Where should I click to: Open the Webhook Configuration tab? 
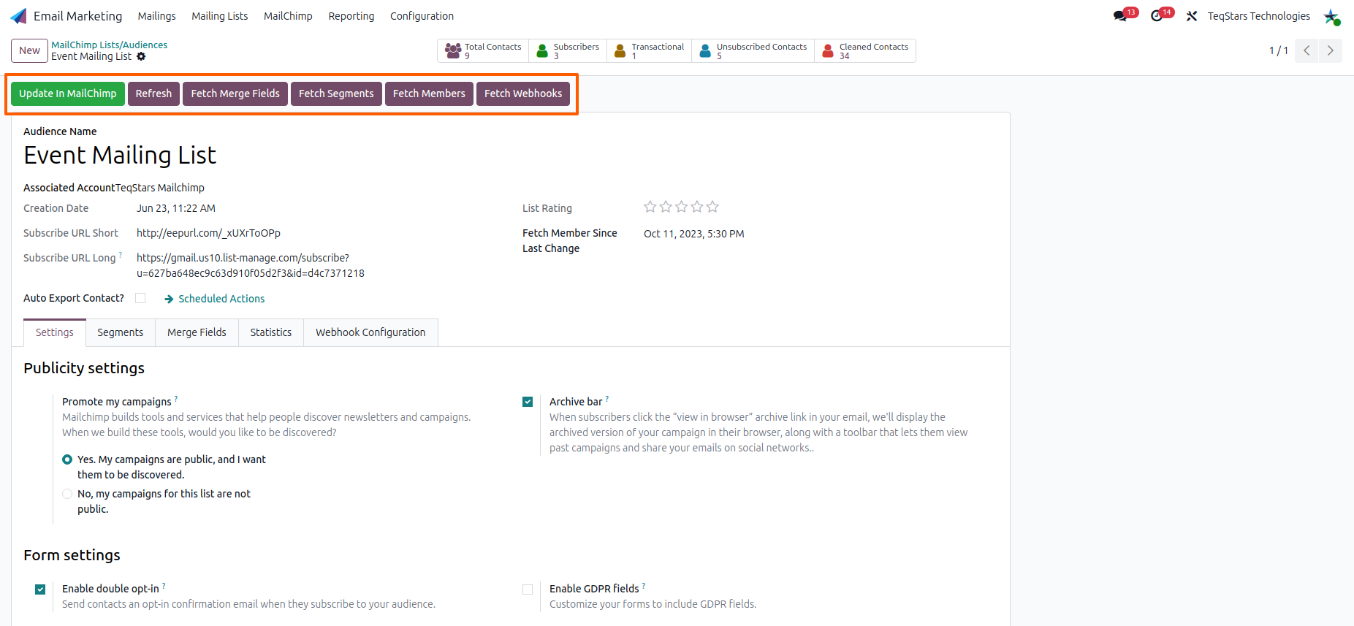(370, 332)
